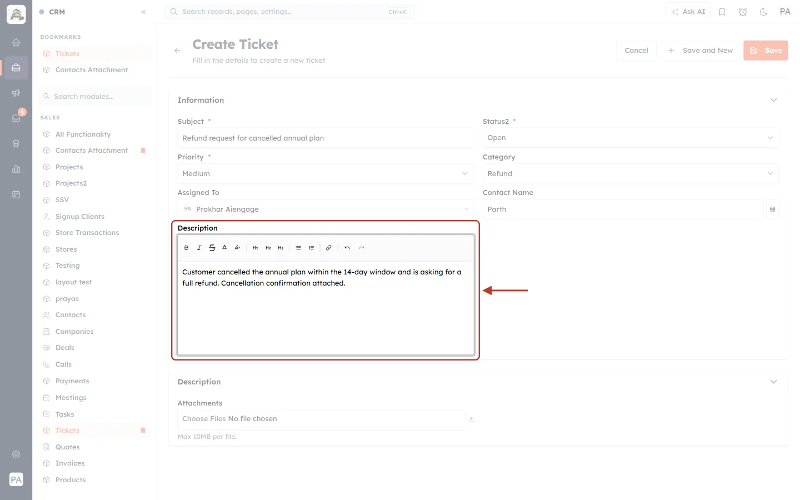The width and height of the screenshot is (800, 500).
Task: Collapse the Information section
Action: [x=773, y=100]
